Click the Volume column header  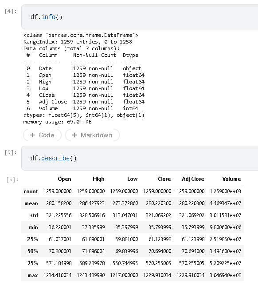231,179
